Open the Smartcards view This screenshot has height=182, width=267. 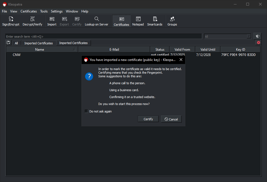coord(155,21)
